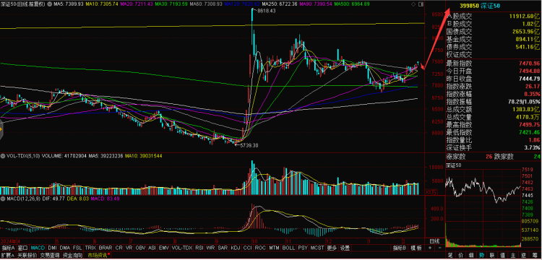Click the 设置 settings button
This screenshot has width=542, height=260.
click(345, 248)
